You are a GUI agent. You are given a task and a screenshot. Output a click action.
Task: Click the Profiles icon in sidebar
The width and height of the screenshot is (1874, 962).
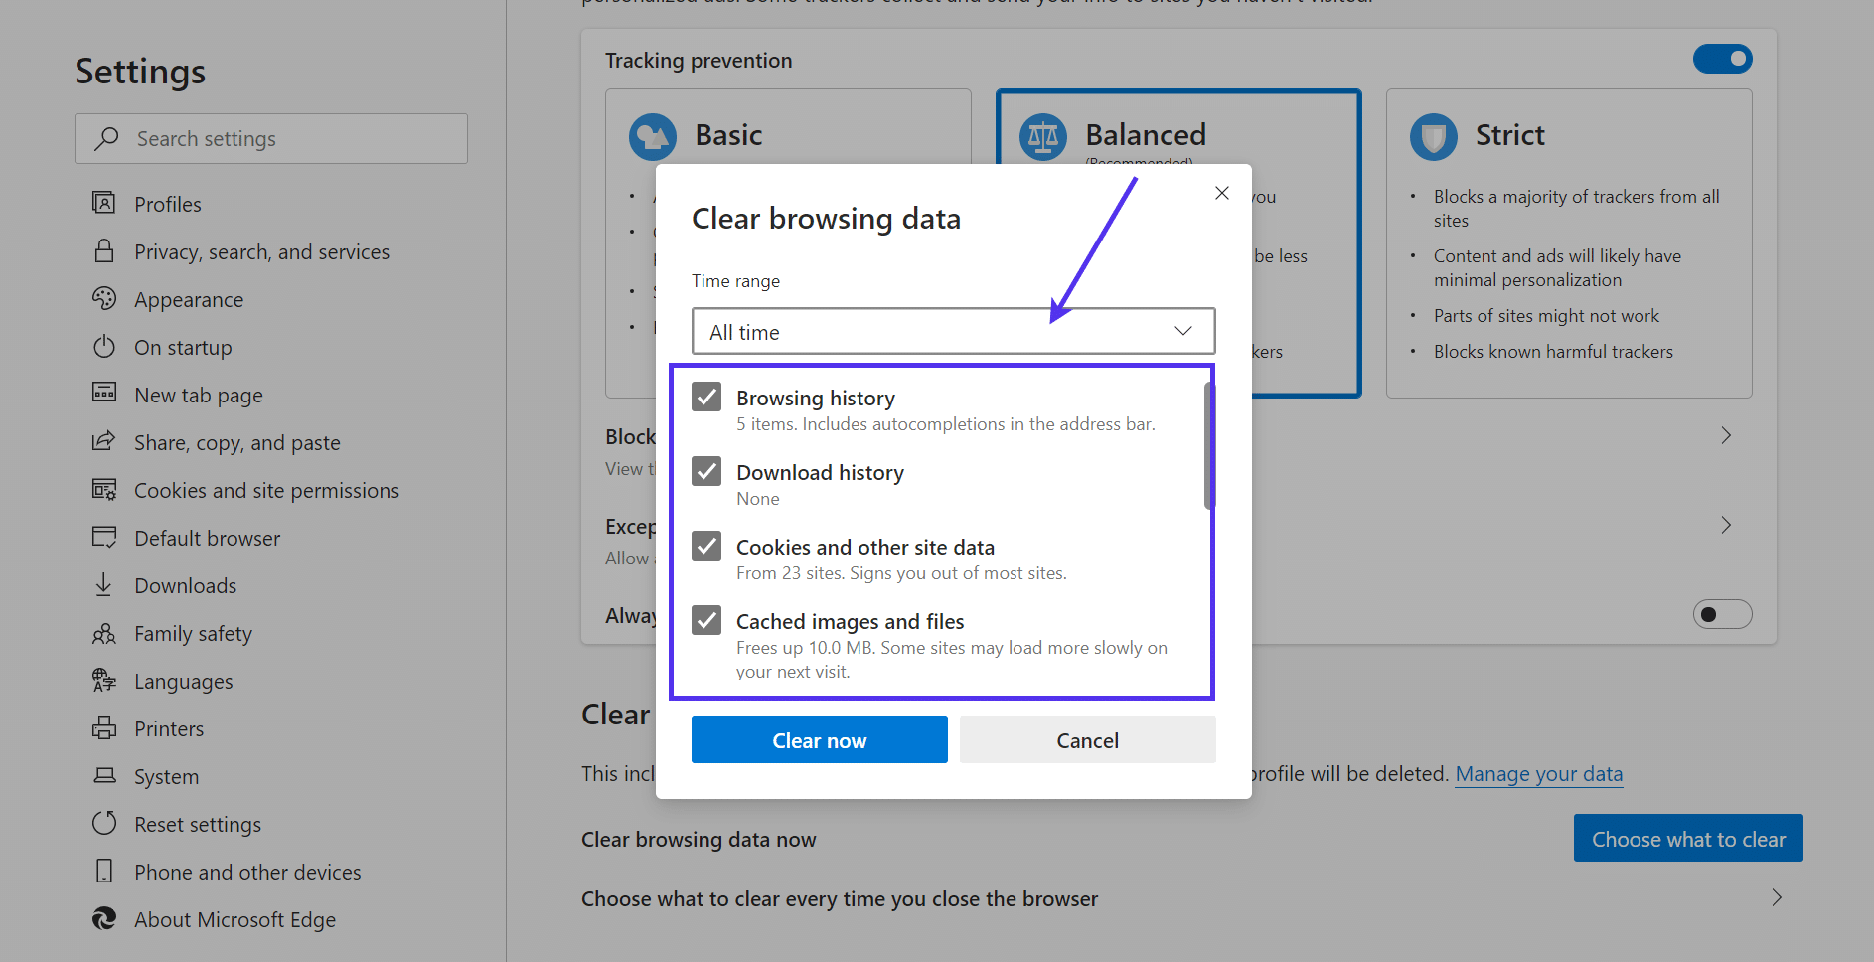(105, 203)
